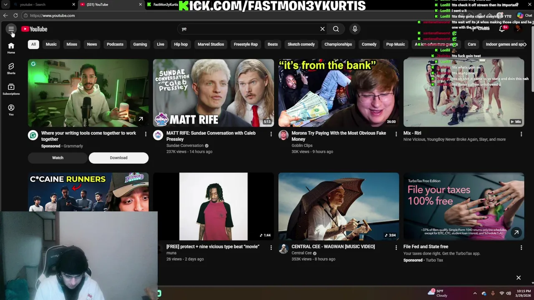Select the Comedy filter chip

(369, 44)
